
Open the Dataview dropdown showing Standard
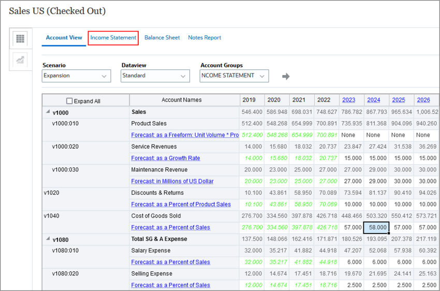[155, 76]
